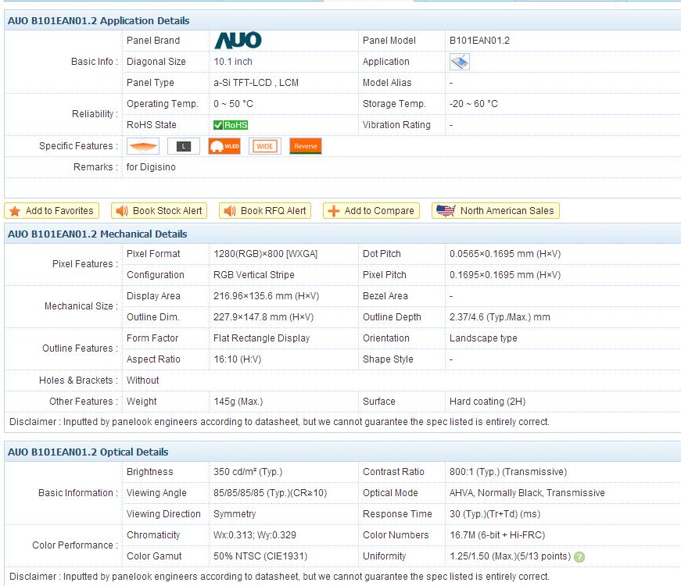681x586 pixels.
Task: Select panel model text B101EAN01.2
Action: (x=479, y=41)
